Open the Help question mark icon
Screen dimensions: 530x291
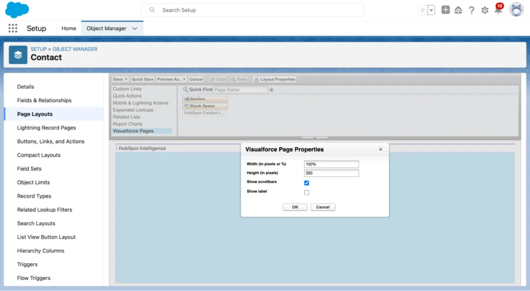click(x=472, y=10)
